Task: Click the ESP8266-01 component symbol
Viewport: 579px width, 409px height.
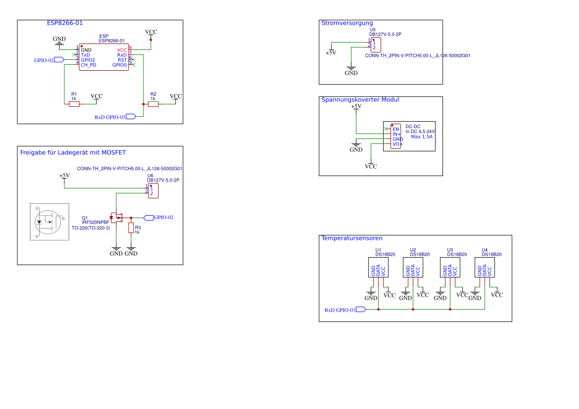Action: pyautogui.click(x=103, y=57)
